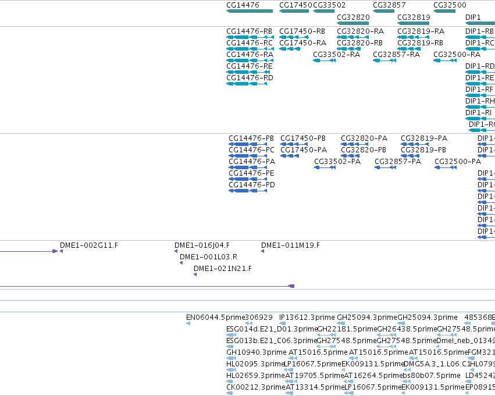Image resolution: width=495 pixels, height=396 pixels.
Task: Select protein CG32819-PB
Action: (x=411, y=156)
